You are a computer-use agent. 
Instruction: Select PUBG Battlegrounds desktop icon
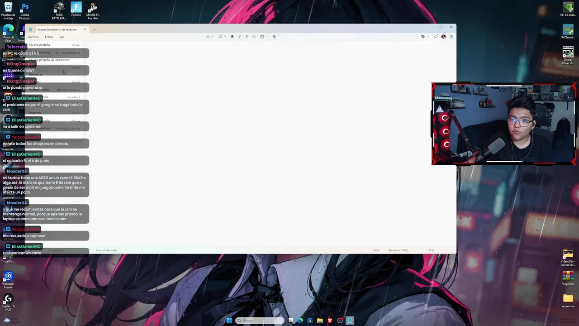pyautogui.click(x=59, y=11)
